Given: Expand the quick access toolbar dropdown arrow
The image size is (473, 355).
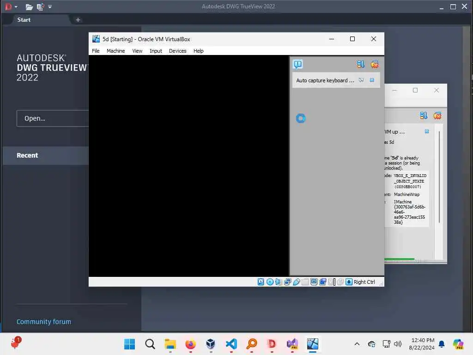Looking at the screenshot, I should pyautogui.click(x=50, y=6).
